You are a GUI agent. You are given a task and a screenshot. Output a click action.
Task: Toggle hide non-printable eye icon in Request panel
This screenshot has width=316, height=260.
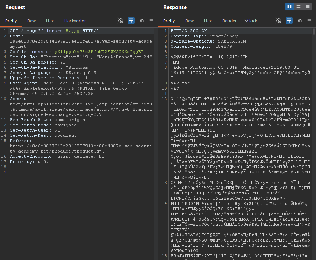pos(121,21)
